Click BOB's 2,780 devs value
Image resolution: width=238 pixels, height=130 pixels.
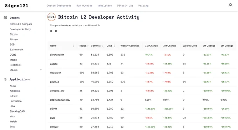(110, 118)
